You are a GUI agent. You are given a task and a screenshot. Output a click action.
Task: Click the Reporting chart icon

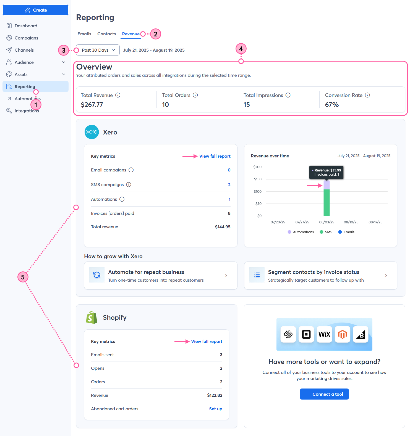[x=9, y=86]
